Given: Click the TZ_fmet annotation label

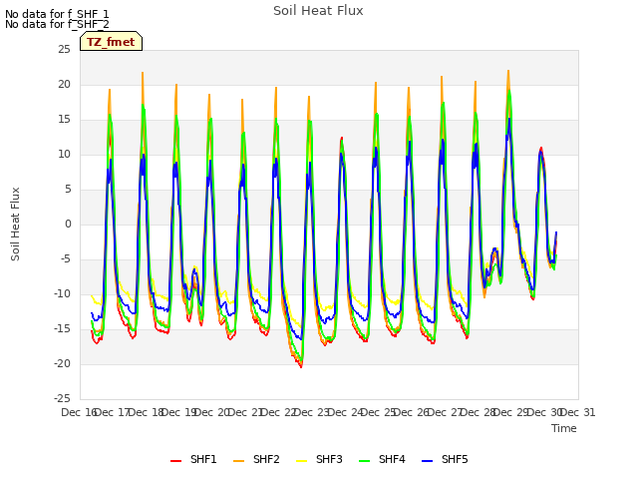Looking at the screenshot, I should pos(111,42).
